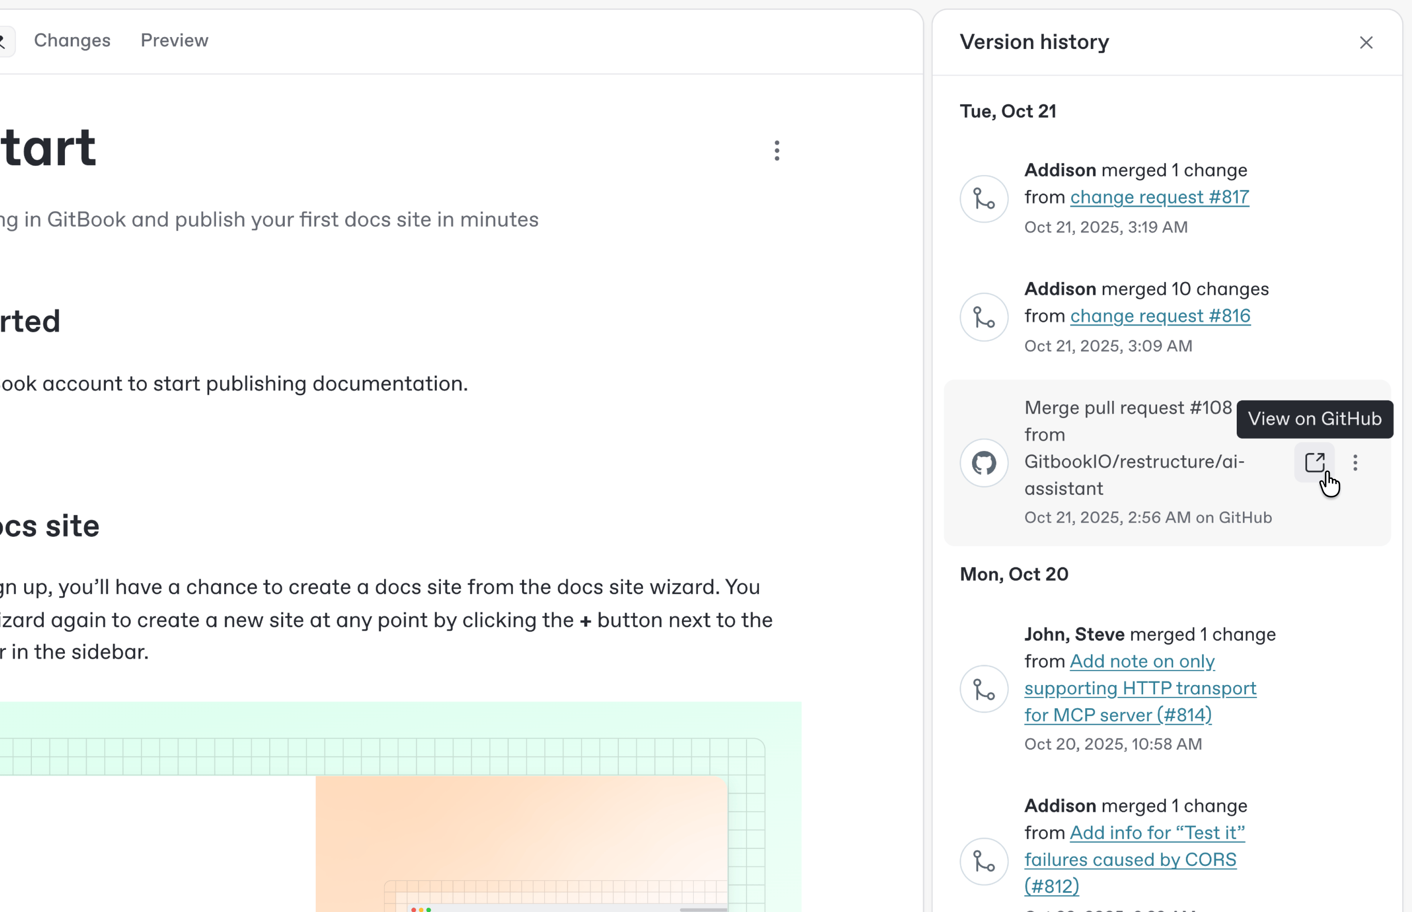1412x912 pixels.
Task: Click the View on GitHub tooltip button
Action: pyautogui.click(x=1315, y=419)
